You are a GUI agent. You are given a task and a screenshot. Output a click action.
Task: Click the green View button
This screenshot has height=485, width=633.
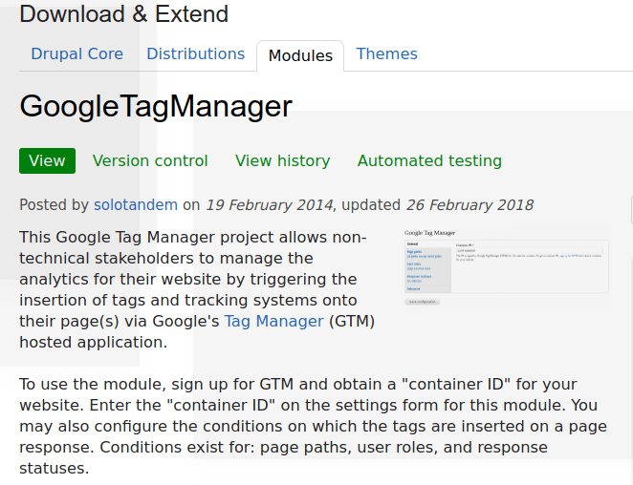click(47, 161)
